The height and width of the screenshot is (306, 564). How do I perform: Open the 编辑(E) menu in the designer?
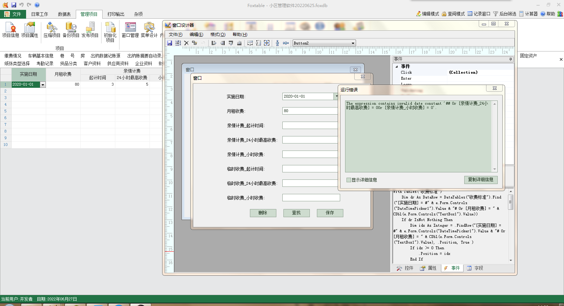[x=196, y=35]
